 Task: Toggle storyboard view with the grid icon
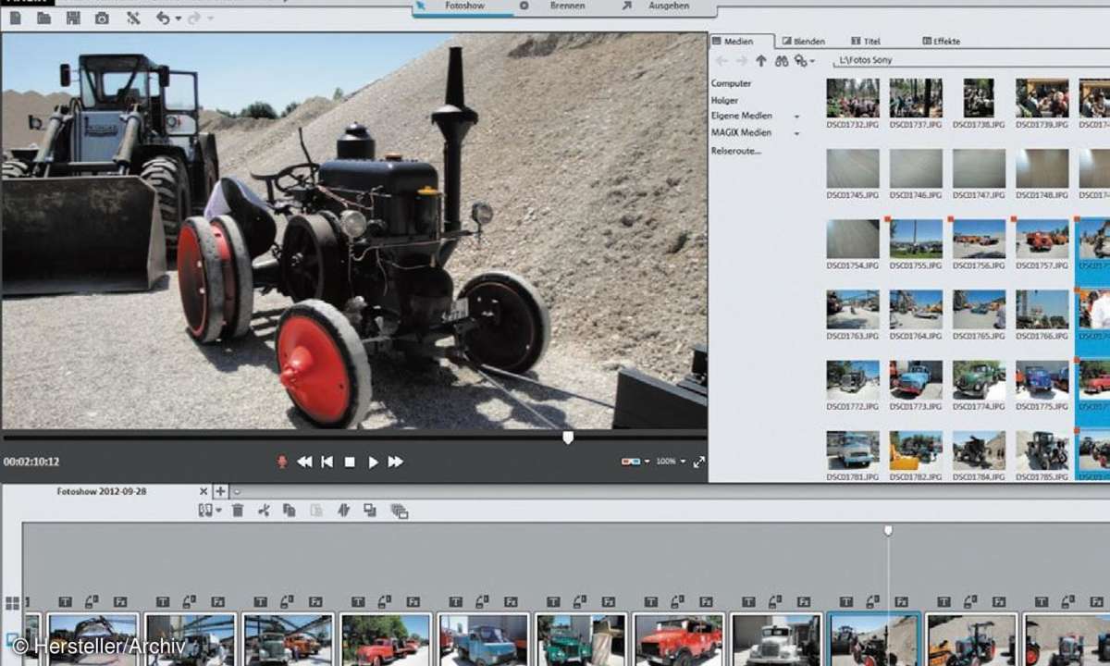pos(12,603)
